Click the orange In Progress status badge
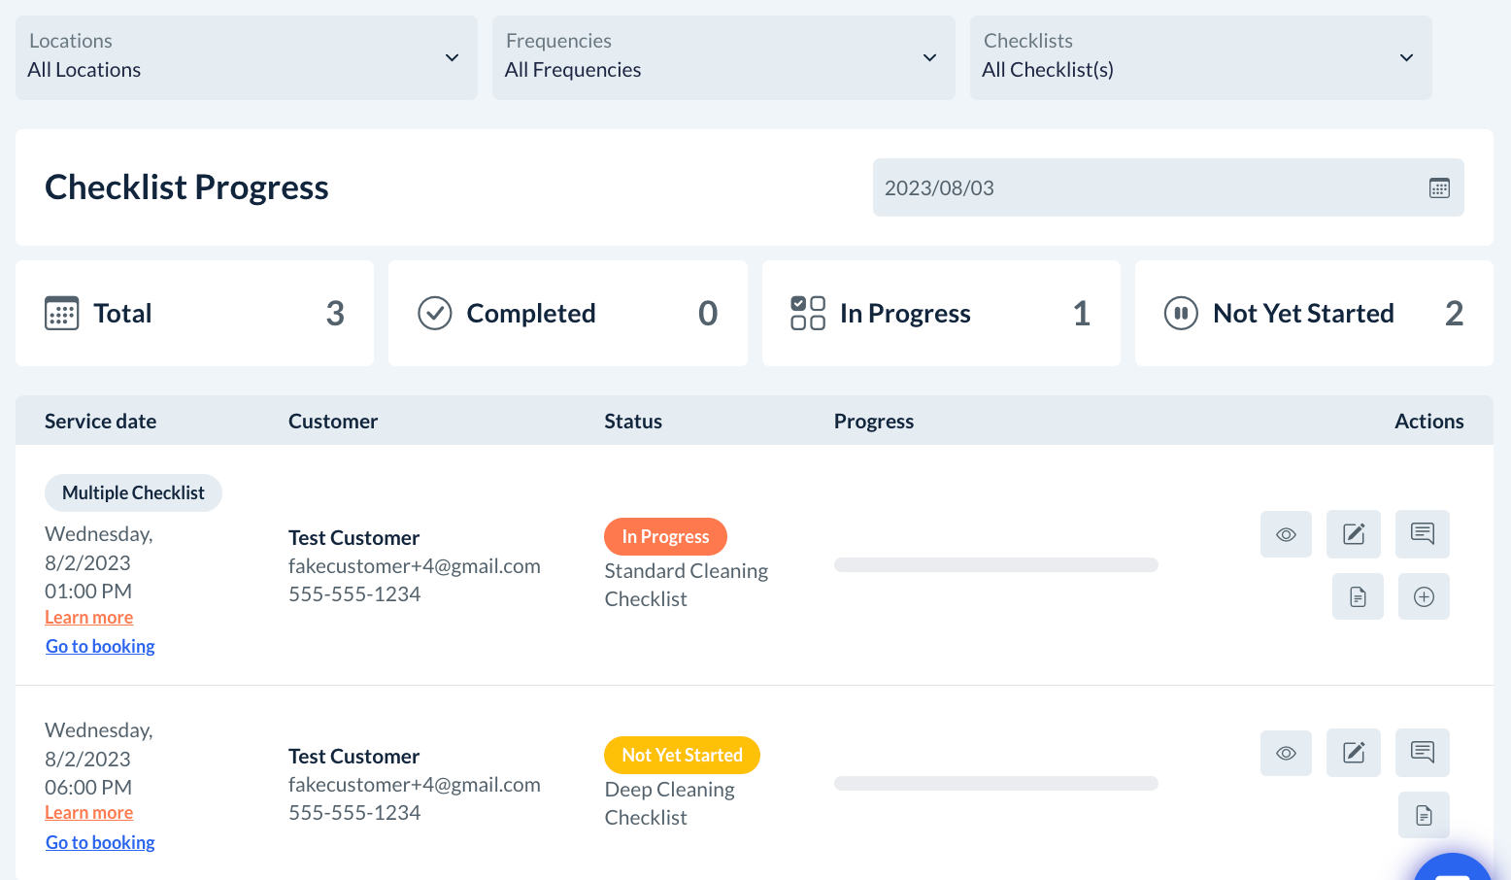 (665, 536)
